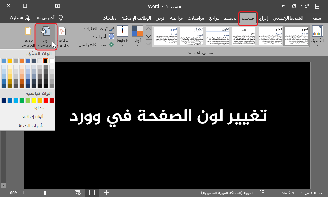This screenshot has height=197, width=328.
Task: Click the 100% zoom level
Action: [x=13, y=193]
